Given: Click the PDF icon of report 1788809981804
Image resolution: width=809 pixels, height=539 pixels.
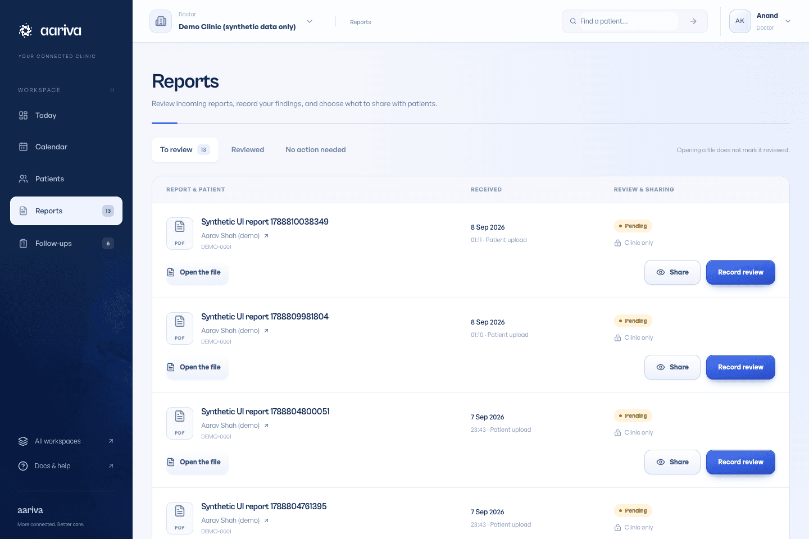Looking at the screenshot, I should point(180,328).
